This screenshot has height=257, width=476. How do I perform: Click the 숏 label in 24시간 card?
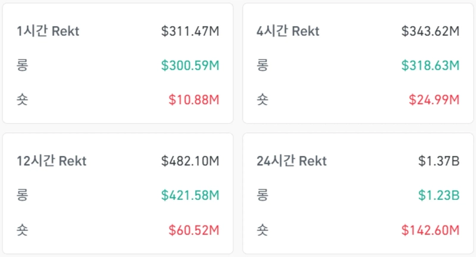pyautogui.click(x=262, y=230)
